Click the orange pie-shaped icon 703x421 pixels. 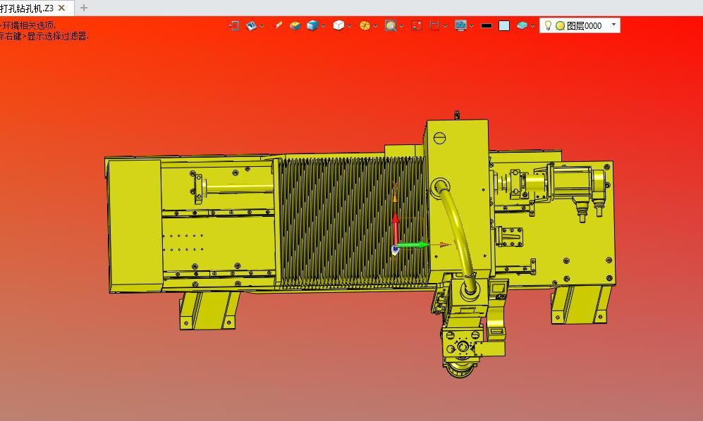coord(365,25)
